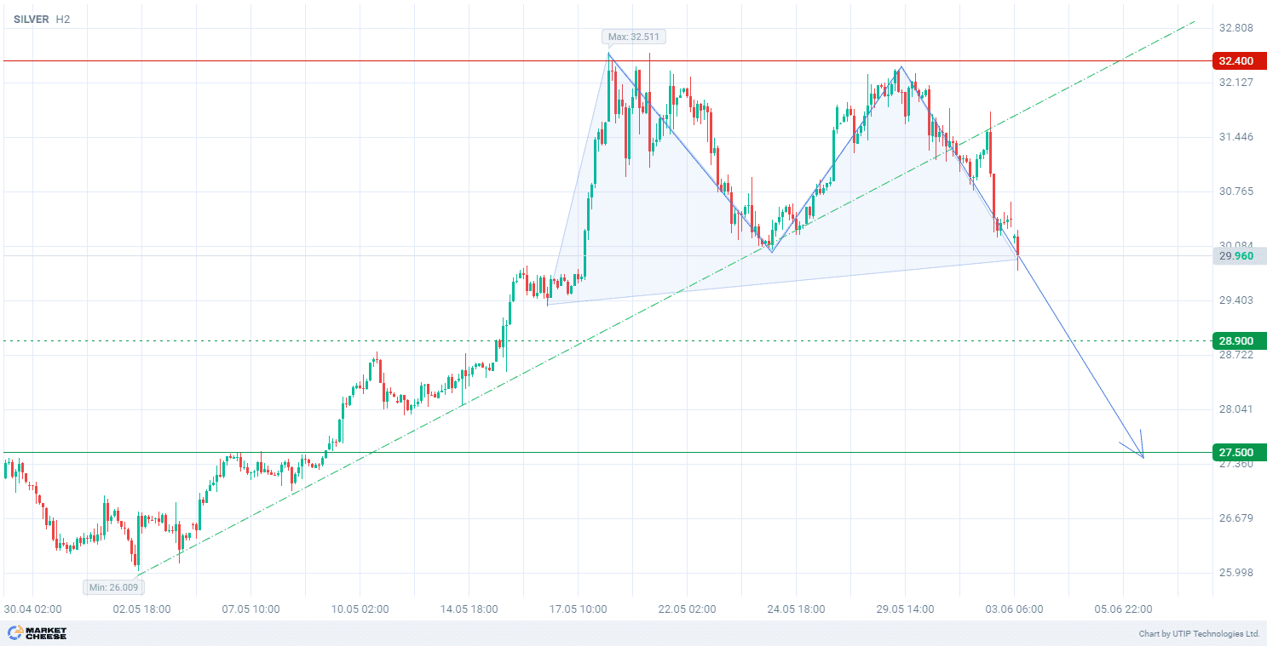The height and width of the screenshot is (646, 1267).
Task: Click the 03.06 06:00 time label
Action: click(x=1014, y=609)
